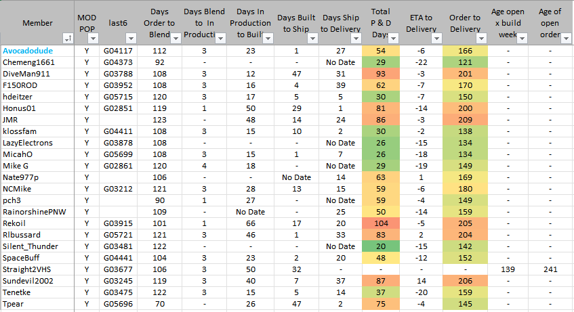Open the Member column sort filter button

click(x=67, y=39)
